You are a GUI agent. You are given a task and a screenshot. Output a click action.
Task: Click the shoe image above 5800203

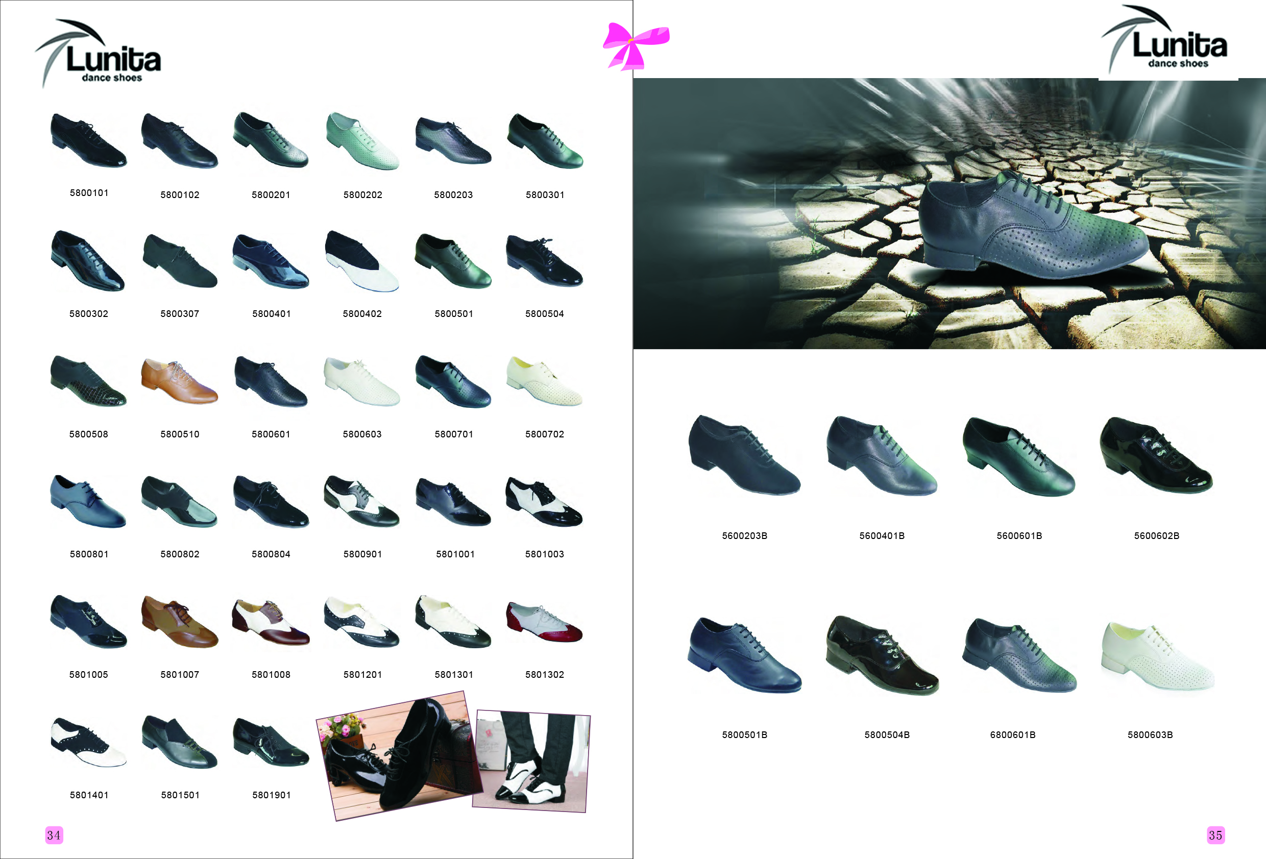click(453, 140)
